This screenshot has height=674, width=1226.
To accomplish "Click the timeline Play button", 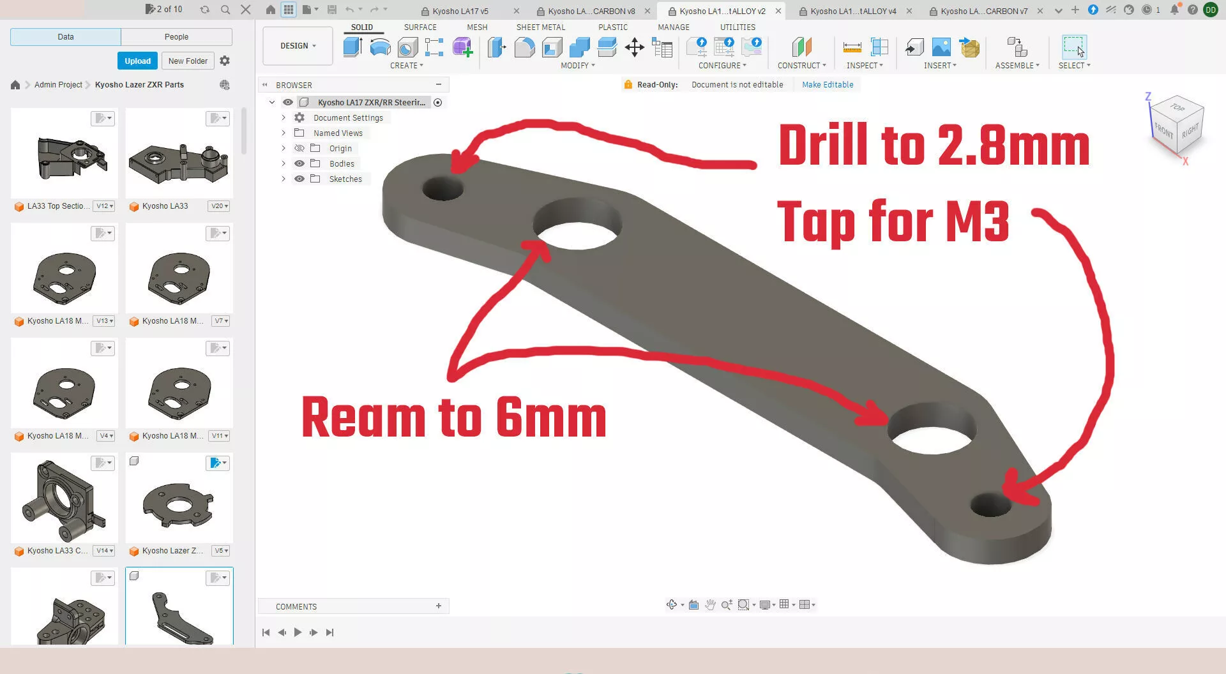I will 298,633.
